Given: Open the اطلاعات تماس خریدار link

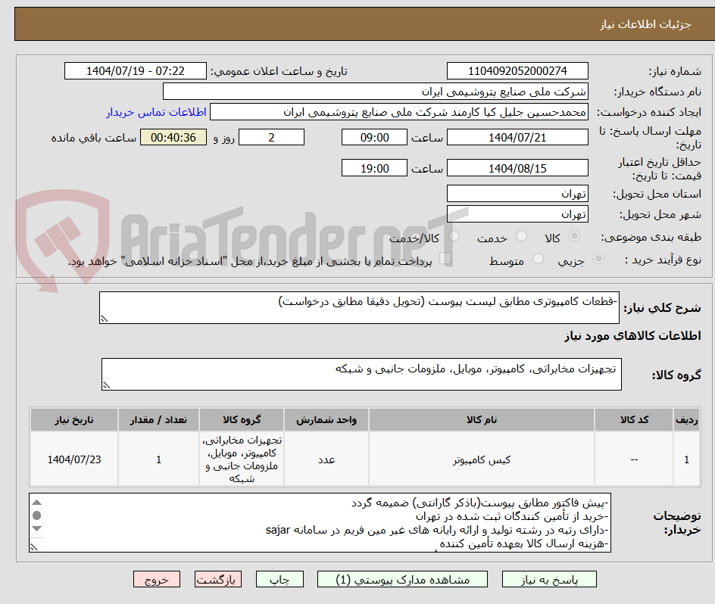Looking at the screenshot, I should pyautogui.click(x=157, y=111).
